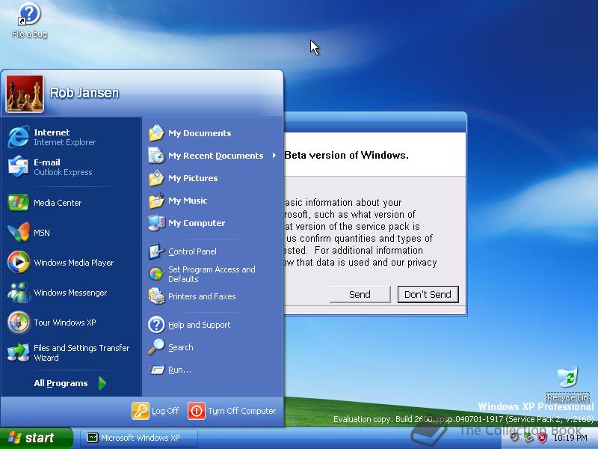Image resolution: width=598 pixels, height=449 pixels.
Task: Launch Media Center icon
Action: coord(18,202)
